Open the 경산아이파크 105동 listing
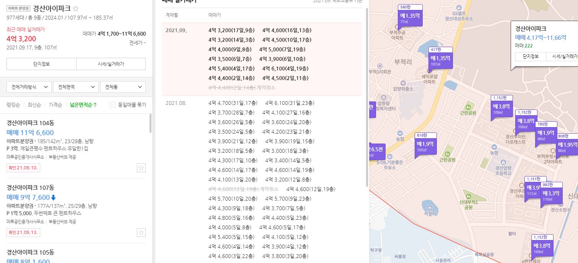The width and height of the screenshot is (578, 263). (31, 252)
